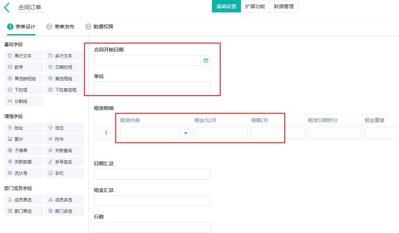This screenshot has width=399, height=233.
Task: Go back using the left arrow icon
Action: (x=7, y=7)
